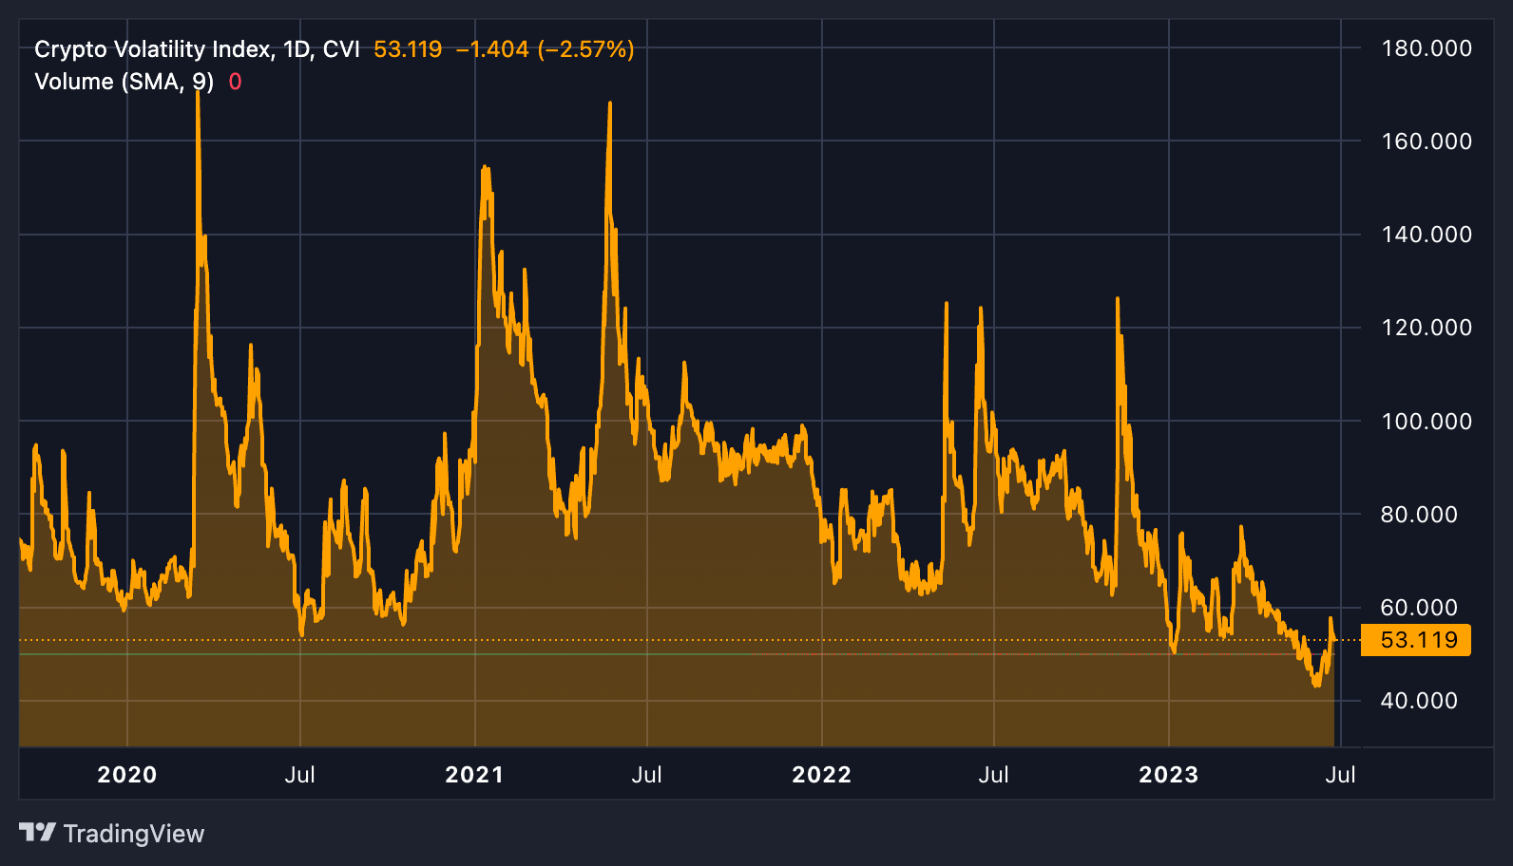
Task: Click the 2022 time axis label
Action: [x=822, y=775]
